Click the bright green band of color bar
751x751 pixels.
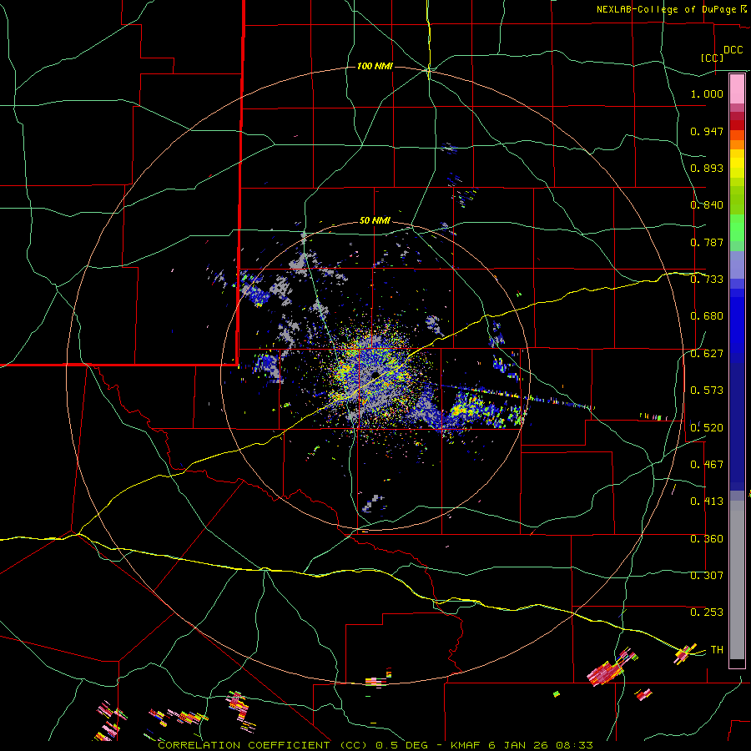click(x=737, y=228)
